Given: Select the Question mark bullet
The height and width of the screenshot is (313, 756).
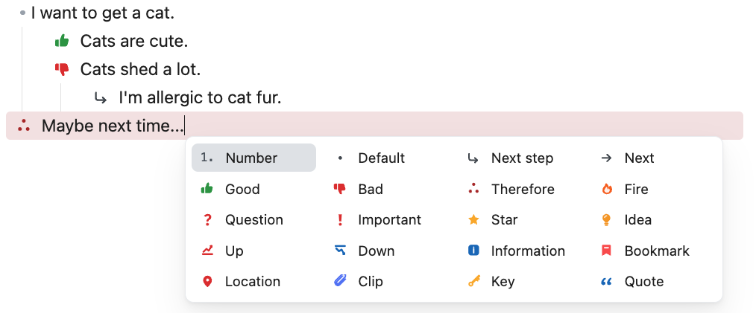Looking at the screenshot, I should coord(253,220).
